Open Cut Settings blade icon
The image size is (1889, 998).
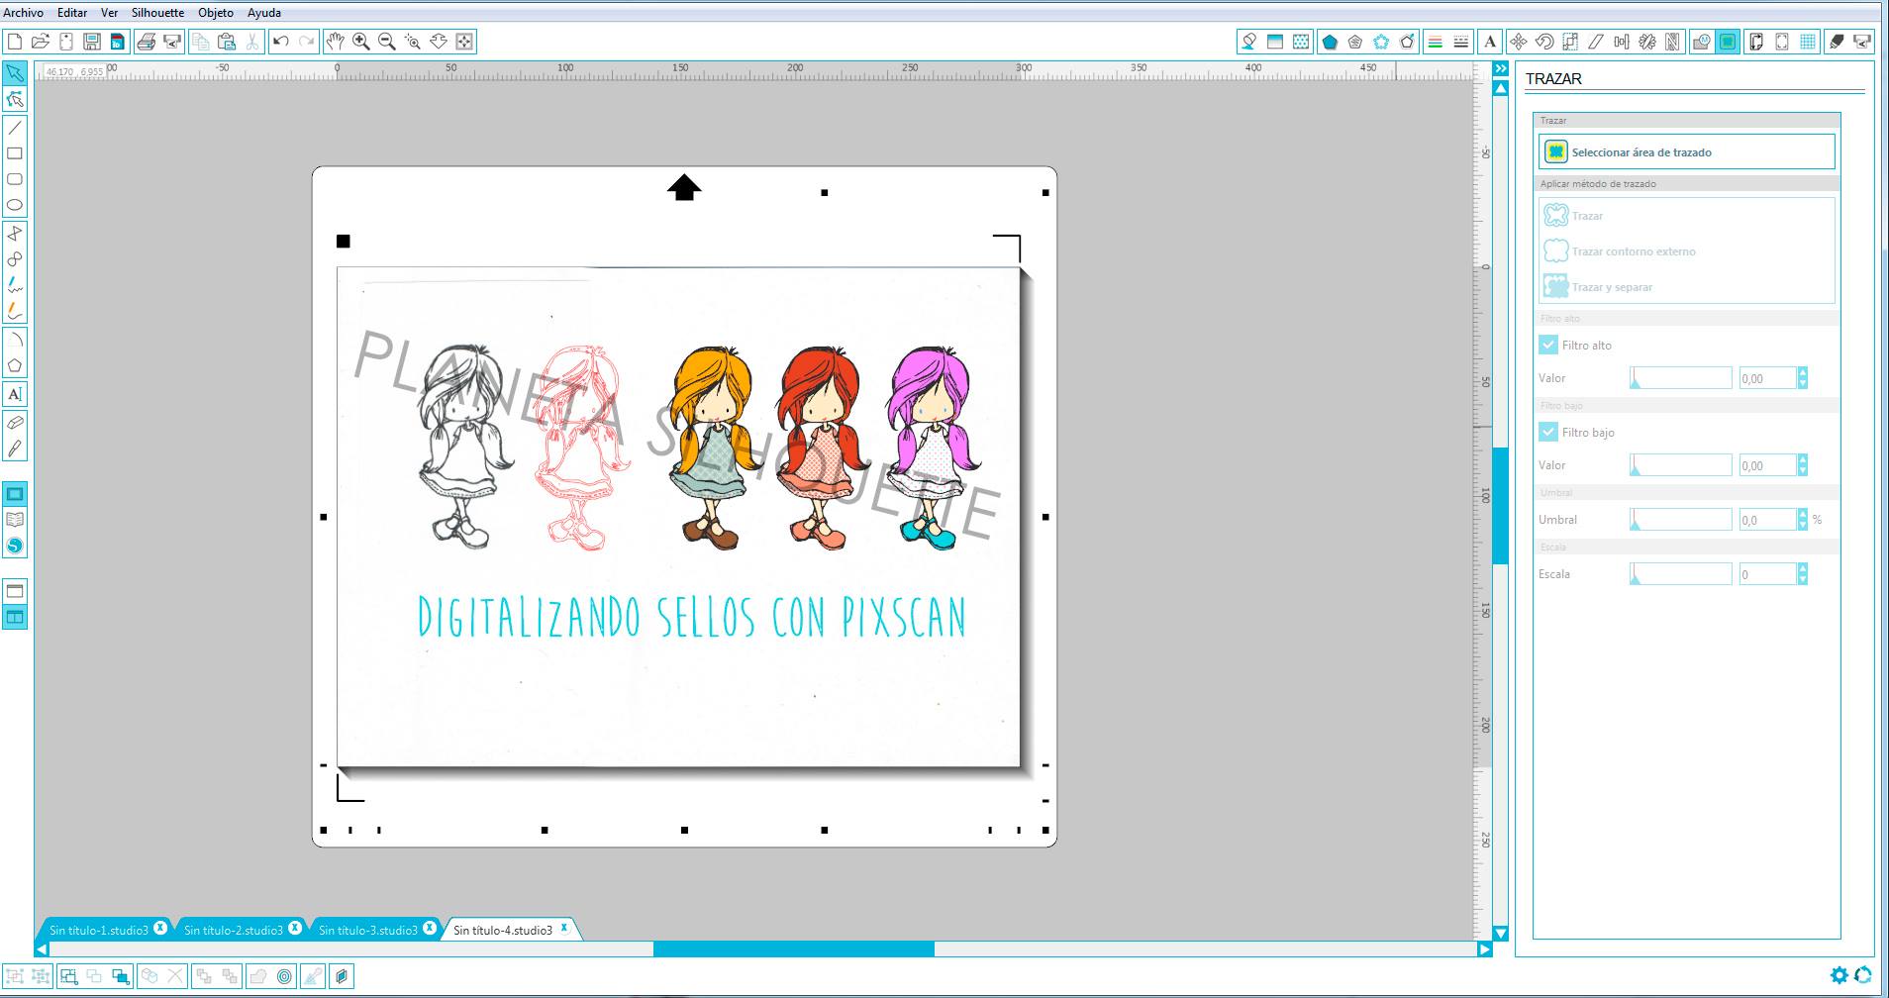point(1837,42)
